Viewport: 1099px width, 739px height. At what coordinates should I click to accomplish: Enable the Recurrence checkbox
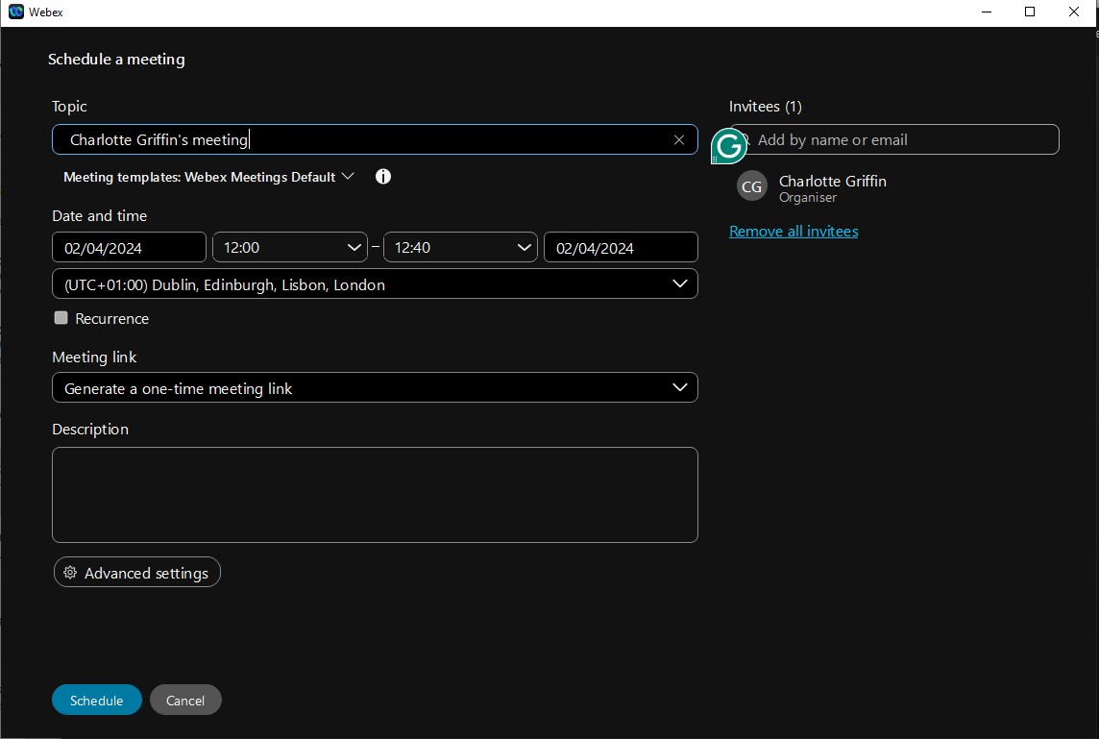61,317
